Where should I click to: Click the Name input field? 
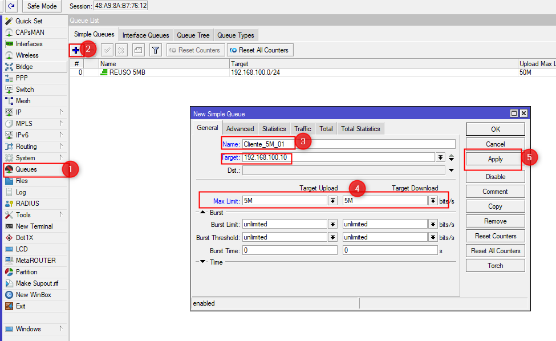click(x=348, y=144)
